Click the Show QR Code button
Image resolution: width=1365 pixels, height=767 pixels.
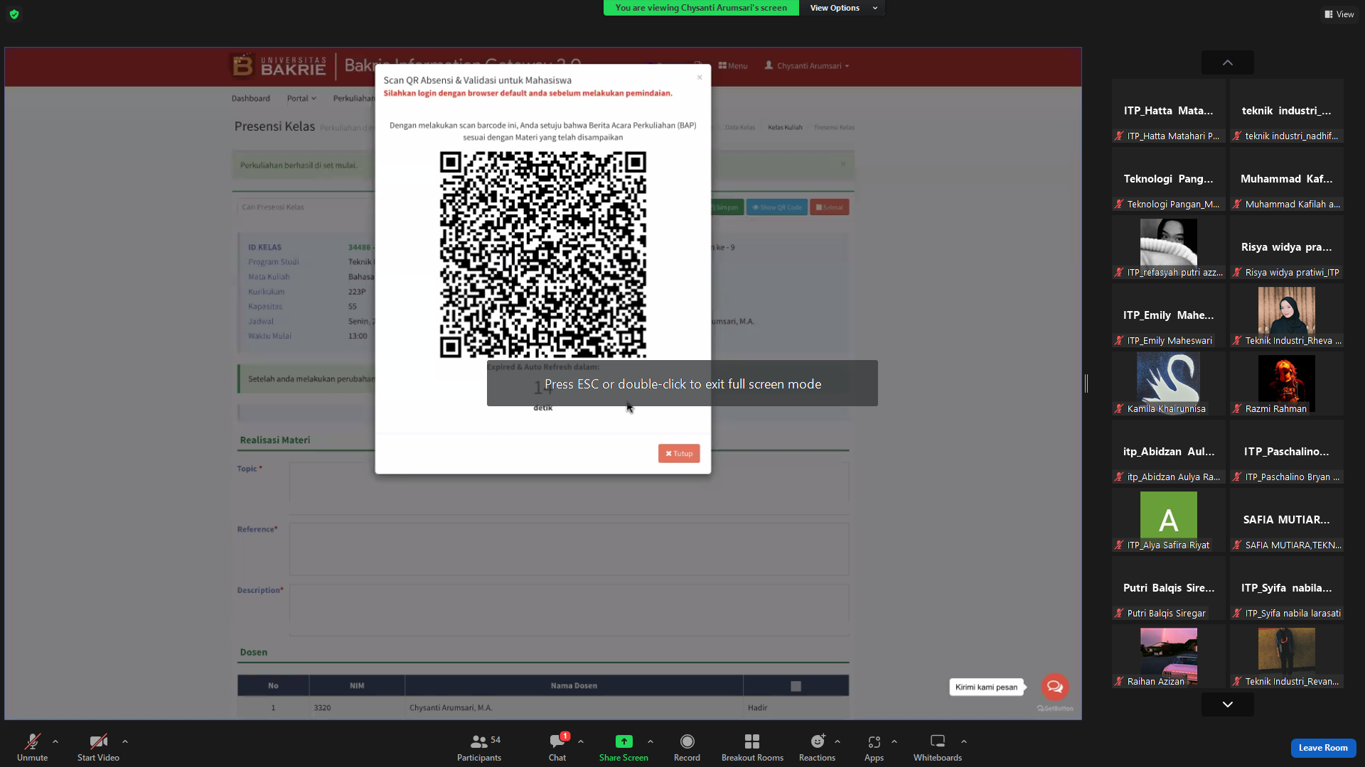click(777, 207)
